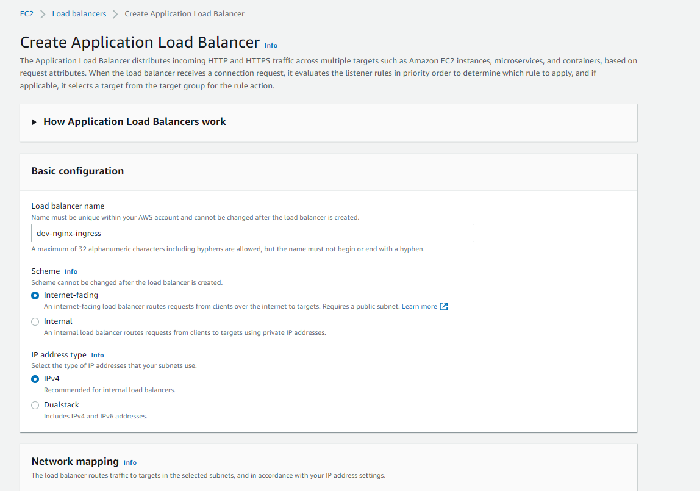This screenshot has height=491, width=700.
Task: Click the external link icon beside Learn more
Action: [x=444, y=306]
